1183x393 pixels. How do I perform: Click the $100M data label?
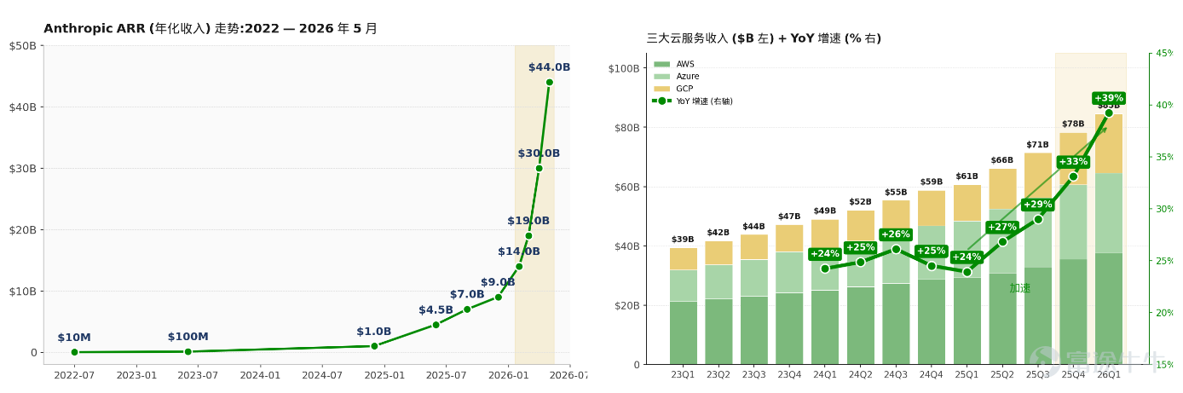pyautogui.click(x=188, y=337)
